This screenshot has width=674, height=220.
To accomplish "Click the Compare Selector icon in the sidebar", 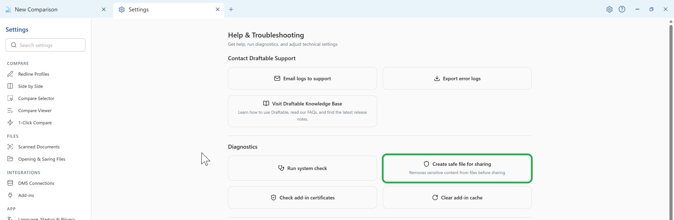I will coord(10,98).
